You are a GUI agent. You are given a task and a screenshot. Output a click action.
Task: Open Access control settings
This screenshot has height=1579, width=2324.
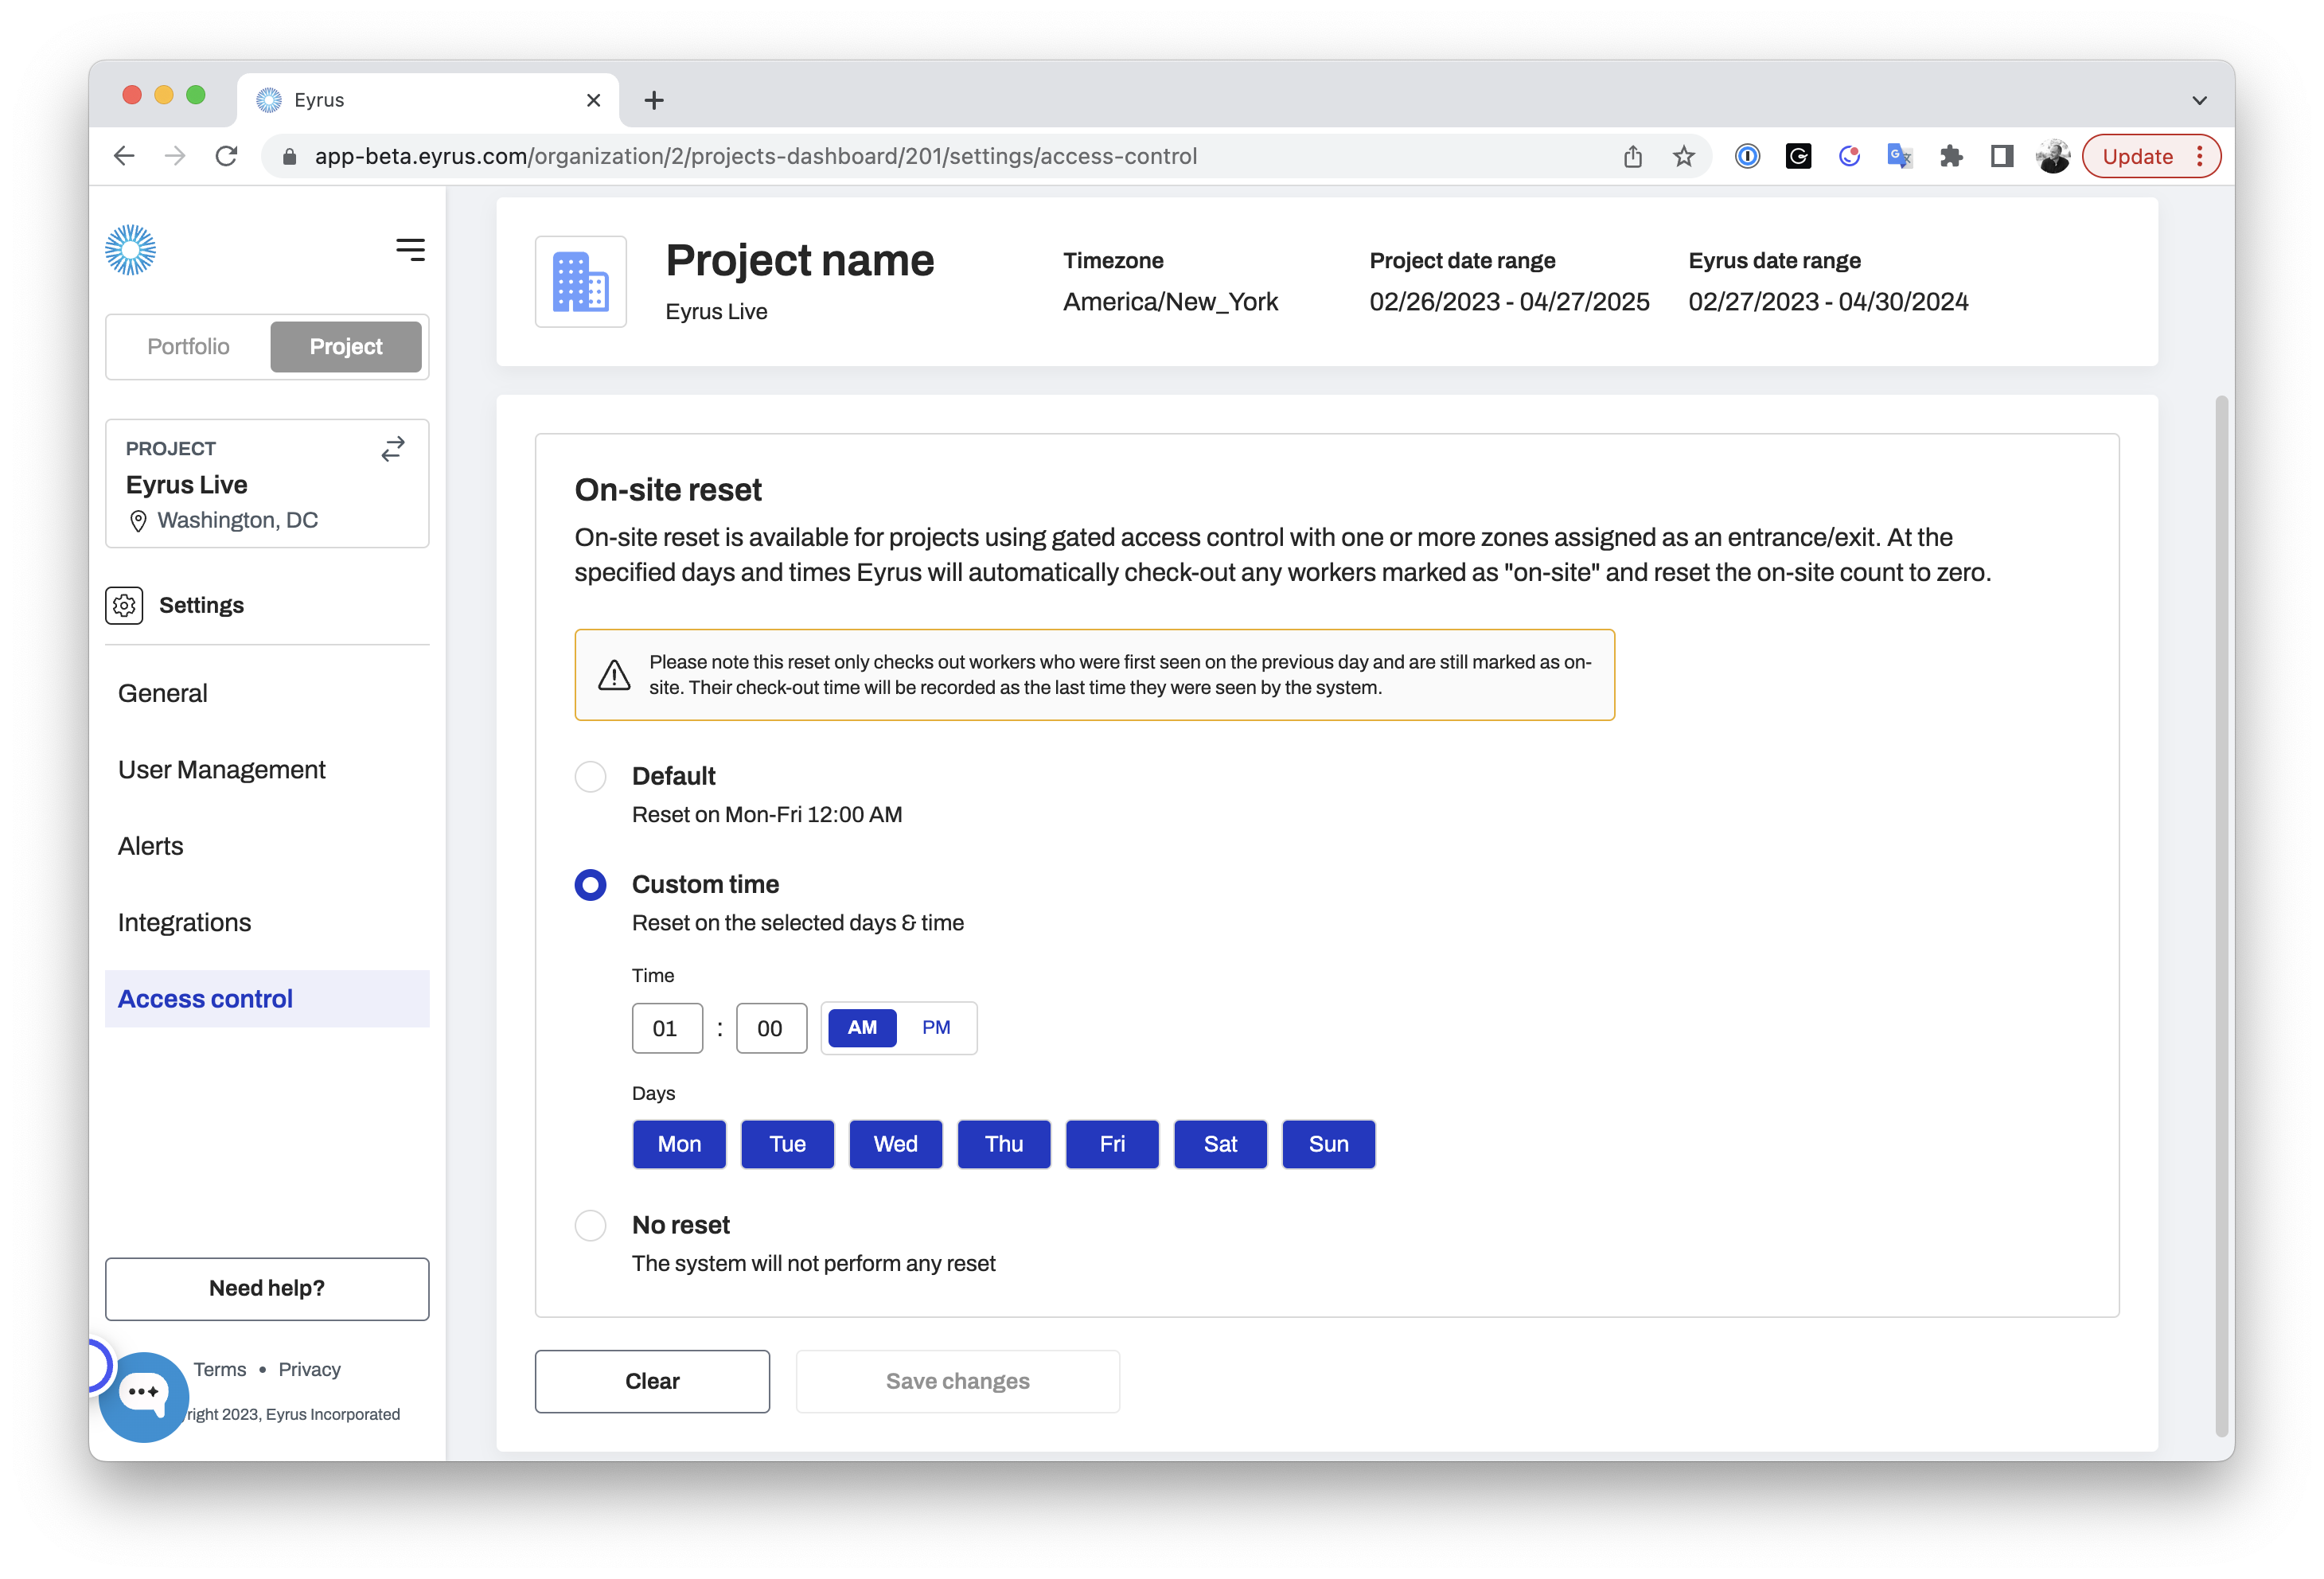267,999
